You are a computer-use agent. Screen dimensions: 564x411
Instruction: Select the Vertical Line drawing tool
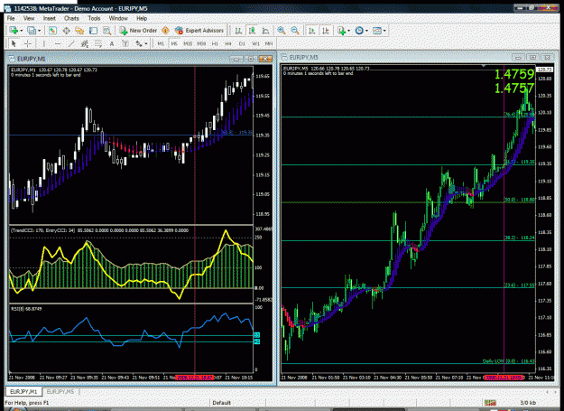[x=44, y=43]
